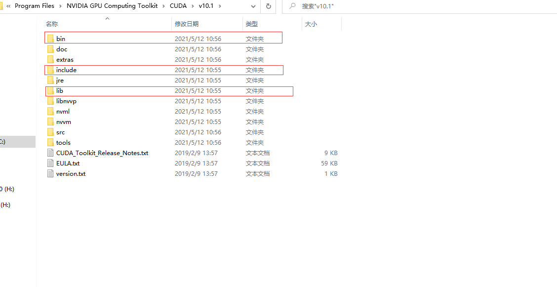This screenshot has height=287, width=557.
Task: Click the tools folder name
Action: point(64,142)
